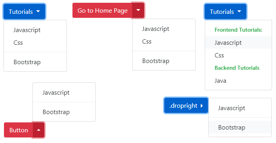The height and width of the screenshot is (143, 276).
Task: Select Javascript under the left Tutorials menu
Action: [x=35, y=30]
